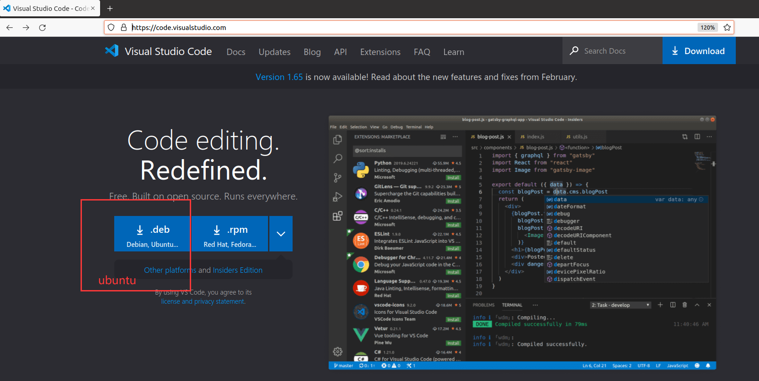Open a new browser tab with plus
This screenshot has height=381, width=759.
click(110, 8)
